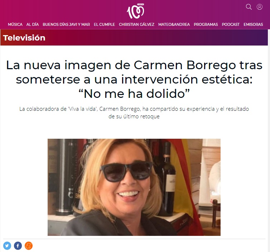Open the Música menu

coord(15,24)
